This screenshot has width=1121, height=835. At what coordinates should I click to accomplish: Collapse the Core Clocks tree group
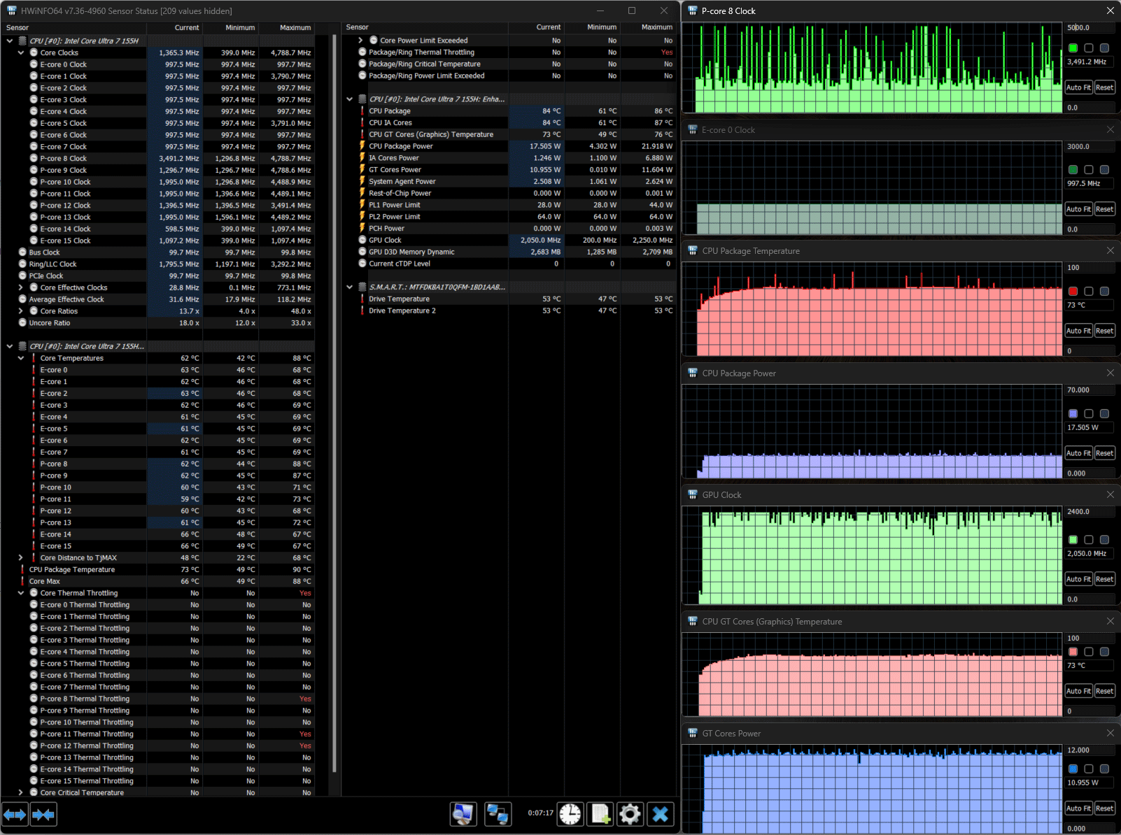pyautogui.click(x=21, y=52)
